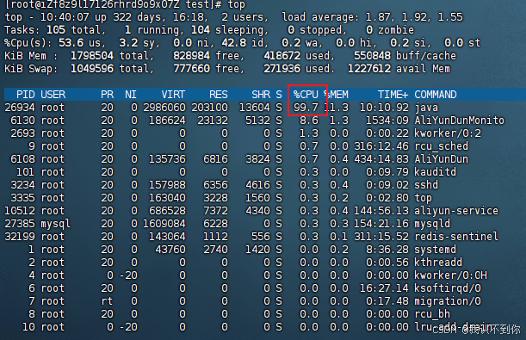Select the mysqld process name
The image size is (526, 340).
pos(432,224)
